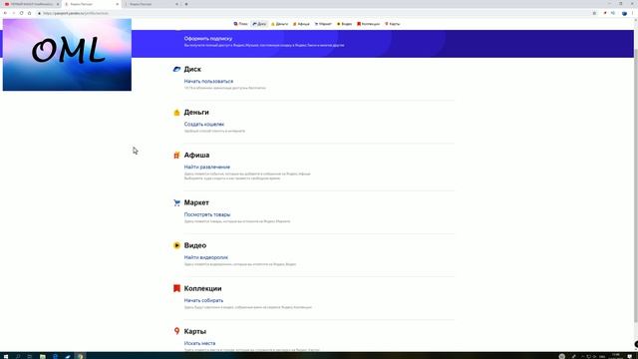Switch to the first browser tab with red favicon

31,4
